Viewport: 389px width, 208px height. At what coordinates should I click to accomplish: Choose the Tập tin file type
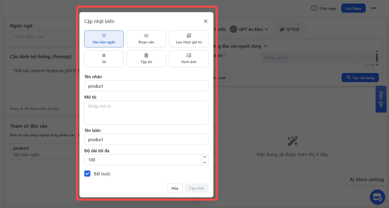[x=146, y=59]
